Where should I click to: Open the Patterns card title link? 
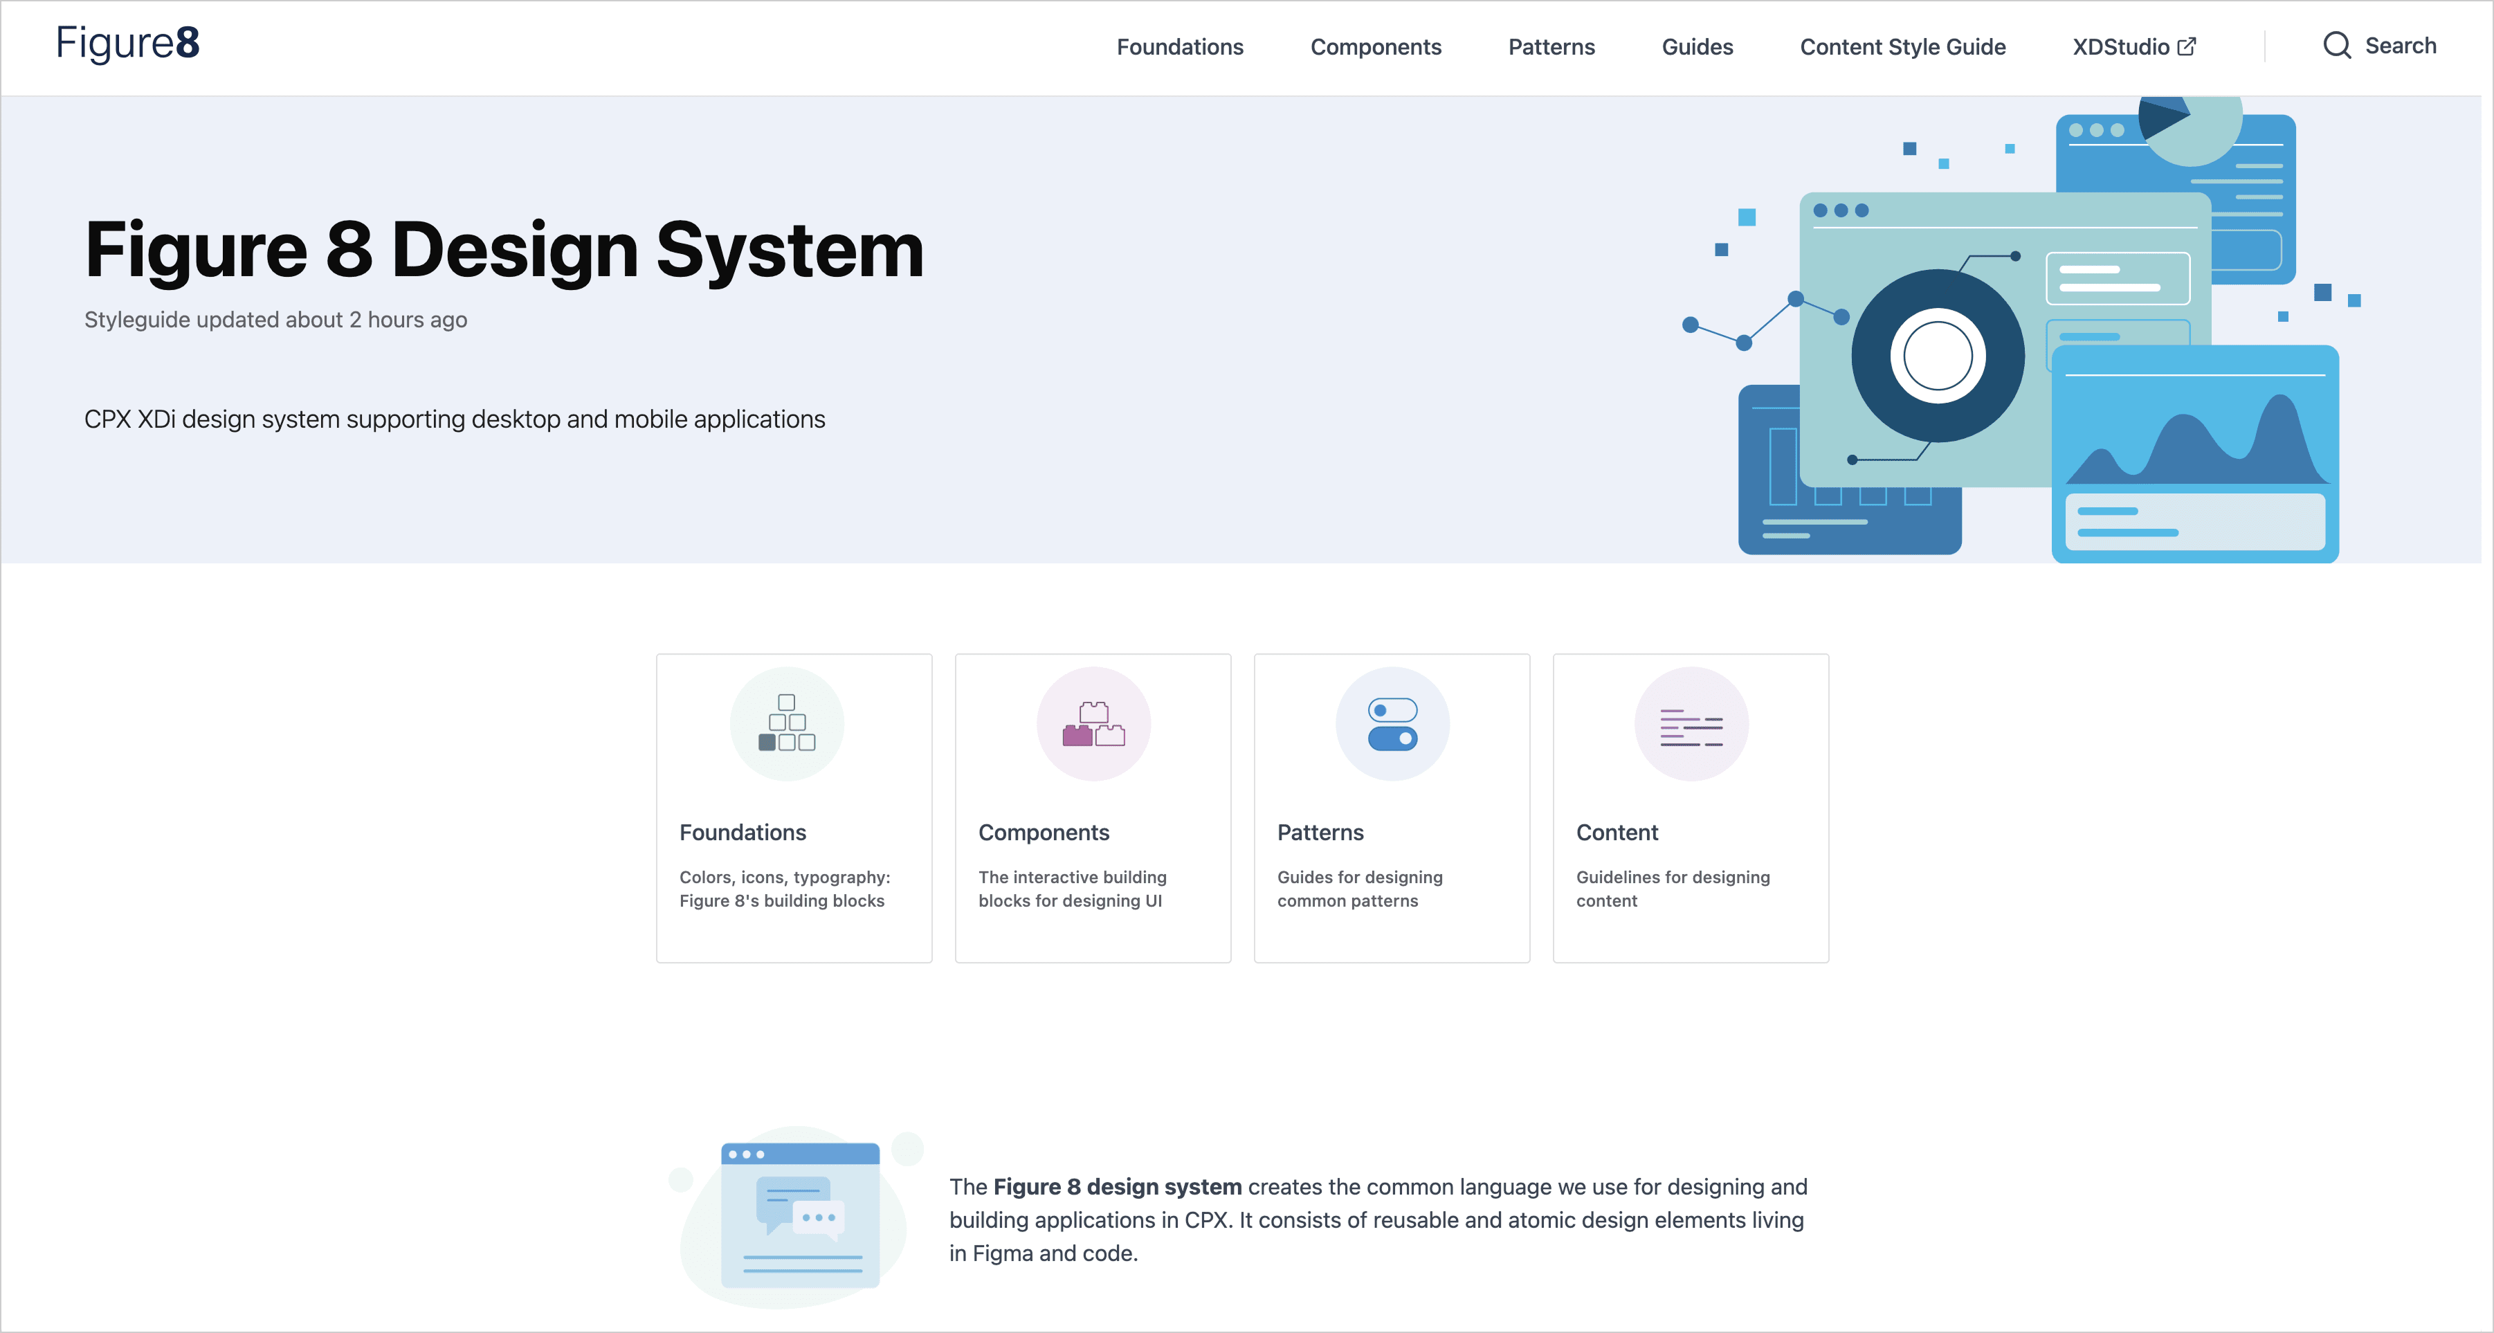pos(1320,833)
